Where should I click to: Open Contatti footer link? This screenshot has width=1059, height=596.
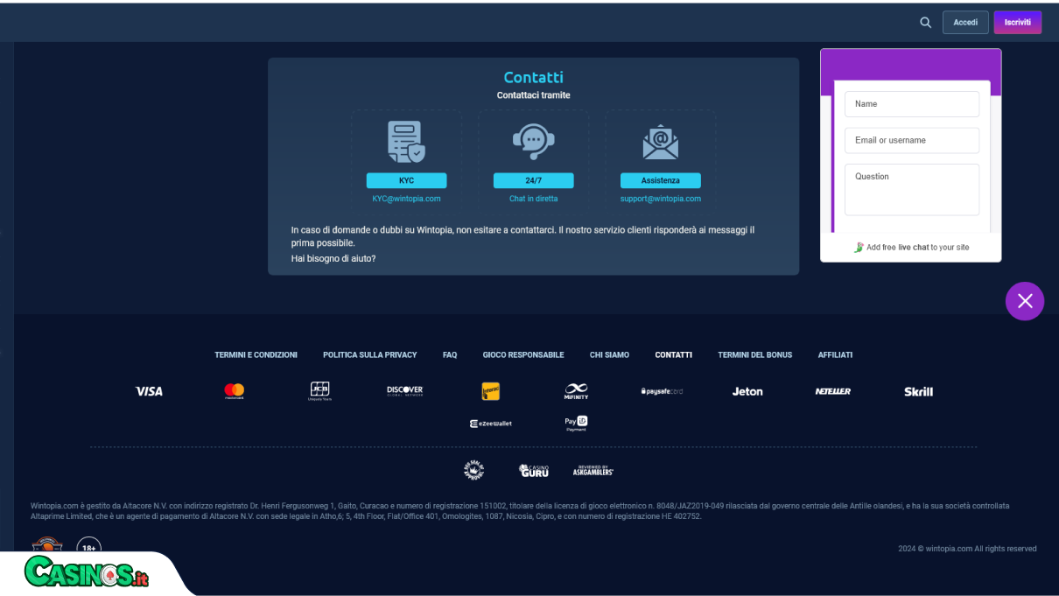click(x=673, y=355)
